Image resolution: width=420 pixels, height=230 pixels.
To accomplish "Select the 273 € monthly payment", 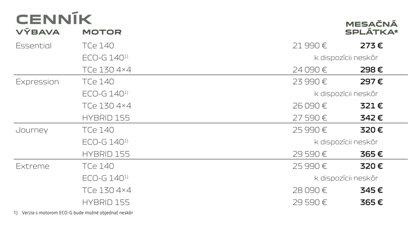I will (x=371, y=46).
